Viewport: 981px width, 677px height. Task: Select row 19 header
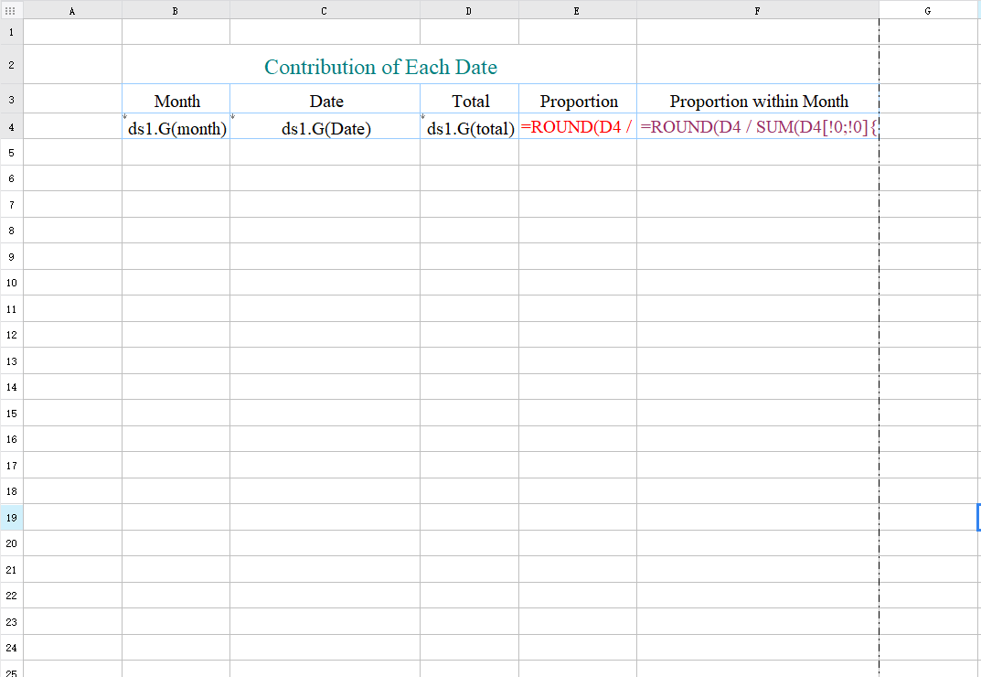(x=11, y=517)
